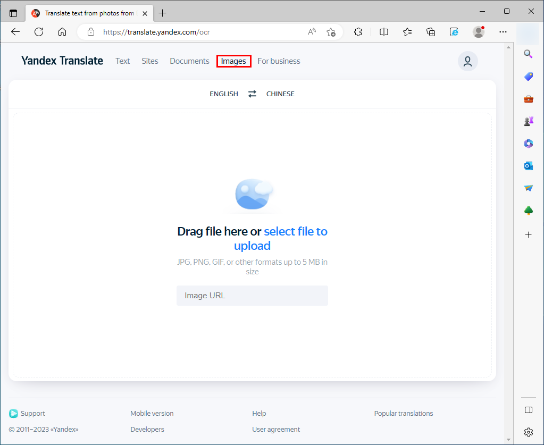This screenshot has height=445, width=544.
Task: Toggle split screen view
Action: [384, 32]
